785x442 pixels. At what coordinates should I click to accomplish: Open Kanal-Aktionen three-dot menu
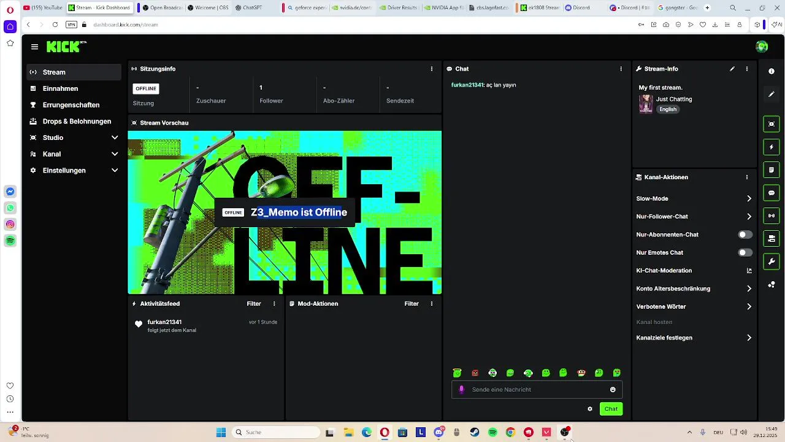[747, 177]
